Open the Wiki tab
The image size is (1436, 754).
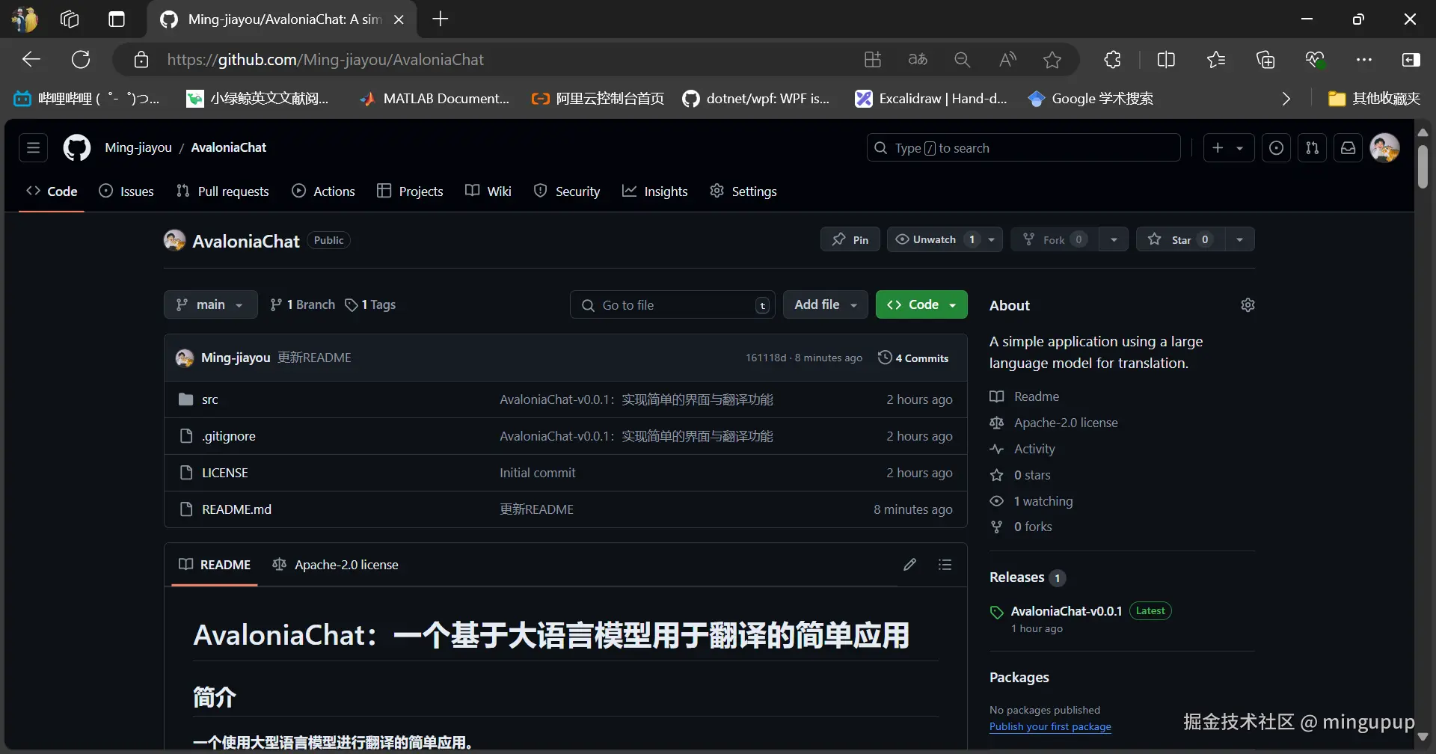point(488,191)
